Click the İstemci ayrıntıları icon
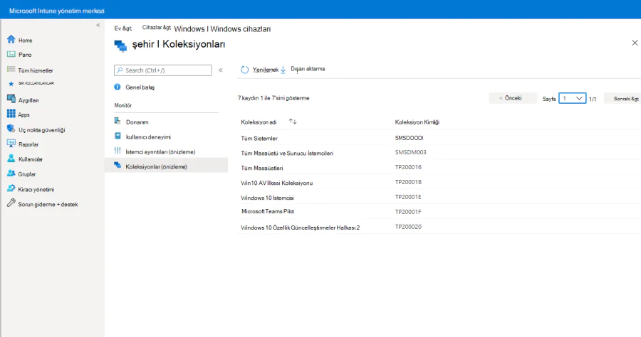Screen dimensions: 641x337 [x=118, y=151]
